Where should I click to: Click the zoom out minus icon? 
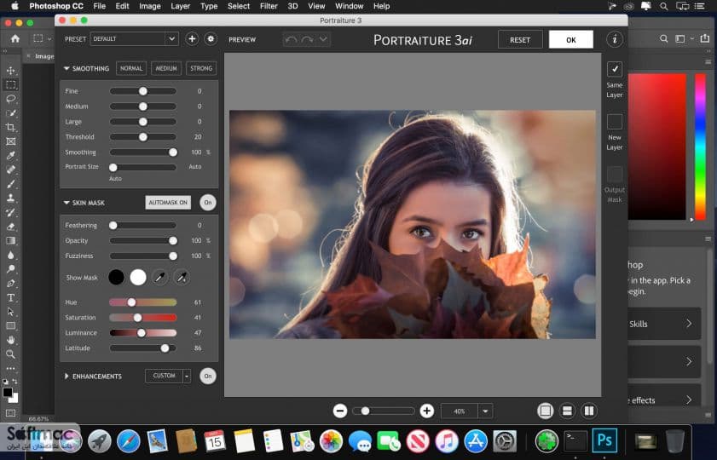tap(340, 411)
